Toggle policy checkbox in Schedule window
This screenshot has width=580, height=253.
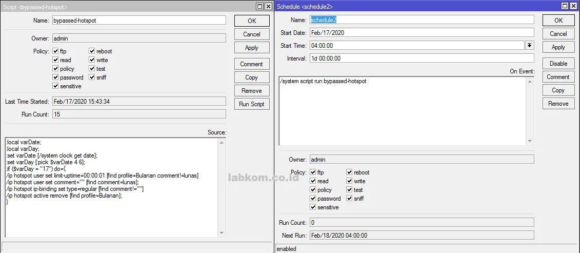[x=313, y=190]
